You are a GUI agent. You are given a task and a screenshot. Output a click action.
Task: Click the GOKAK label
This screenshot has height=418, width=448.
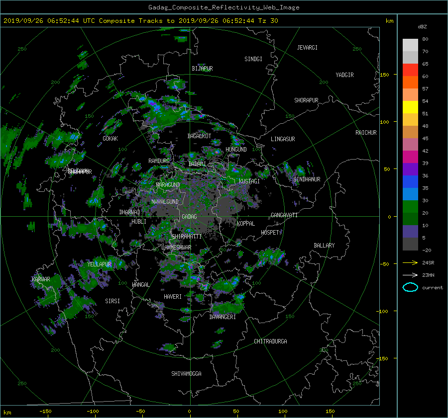(111, 139)
